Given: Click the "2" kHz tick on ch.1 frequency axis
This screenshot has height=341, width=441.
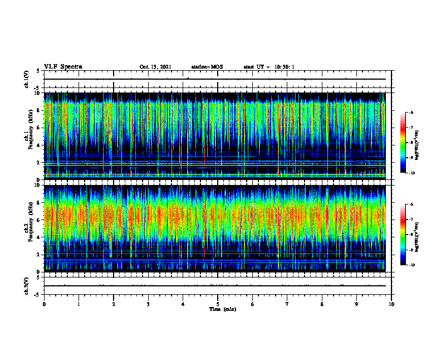Looking at the screenshot, I should click(x=39, y=162).
